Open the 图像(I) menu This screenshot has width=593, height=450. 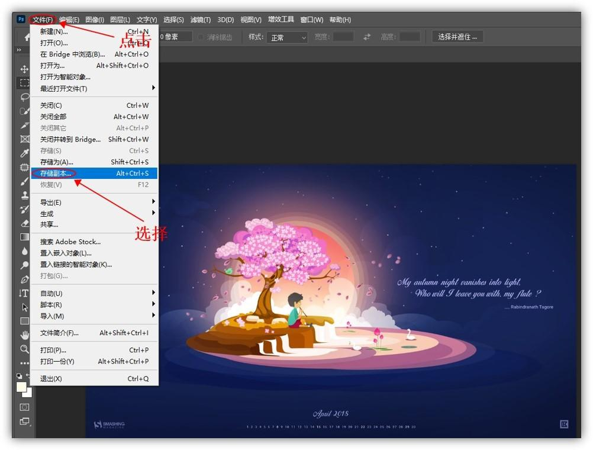tap(95, 20)
